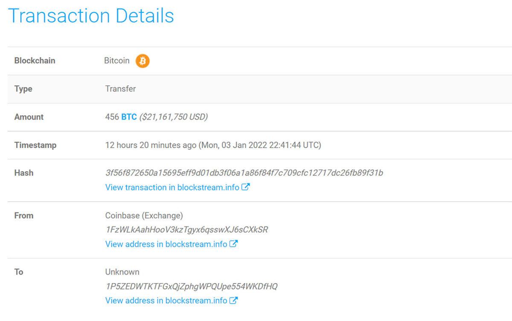The image size is (512, 321).
Task: Click View transaction in blockstream.info
Action: tap(171, 187)
